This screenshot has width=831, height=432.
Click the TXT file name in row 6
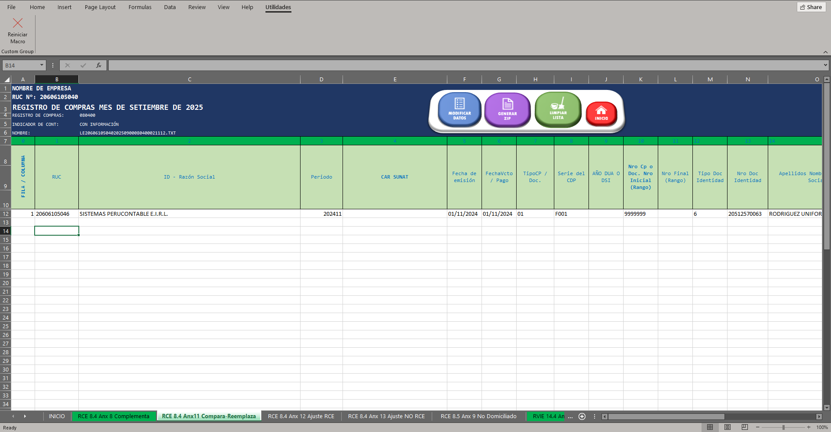[128, 133]
